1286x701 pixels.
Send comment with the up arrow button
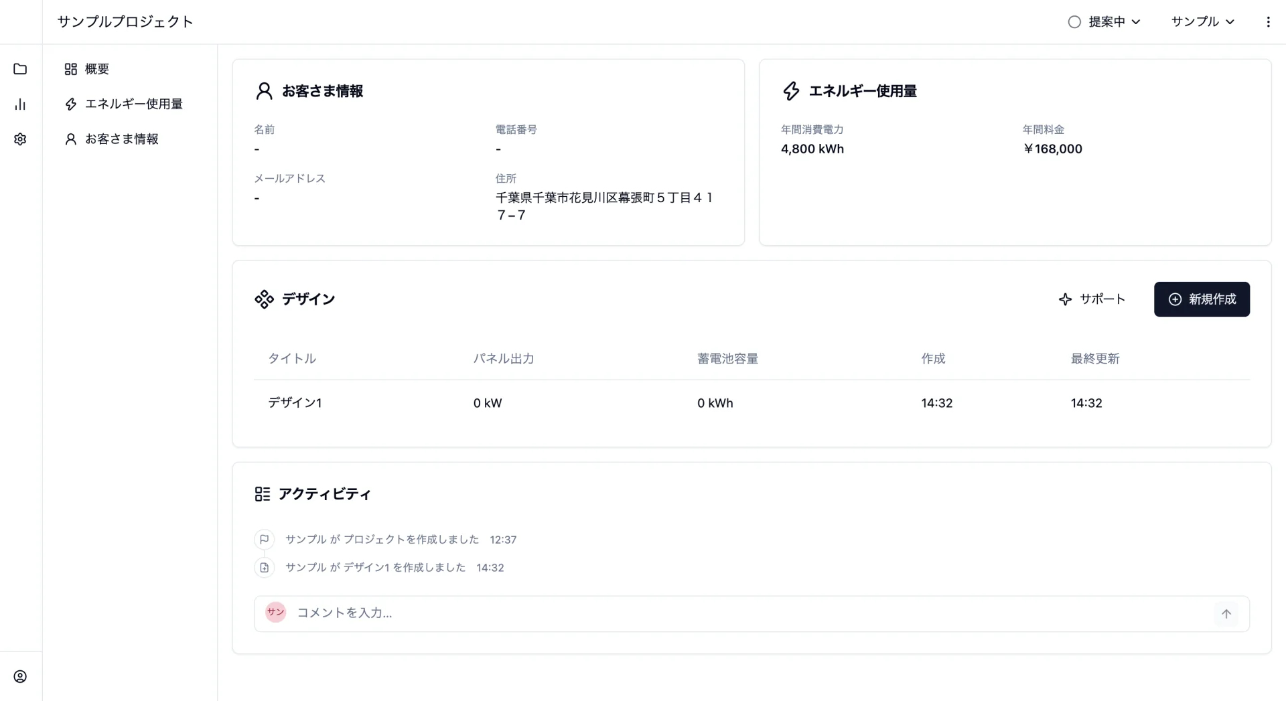(1226, 613)
